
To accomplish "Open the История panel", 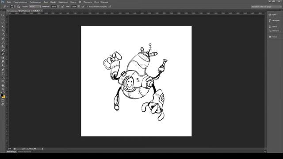I will pyautogui.click(x=274, y=21).
